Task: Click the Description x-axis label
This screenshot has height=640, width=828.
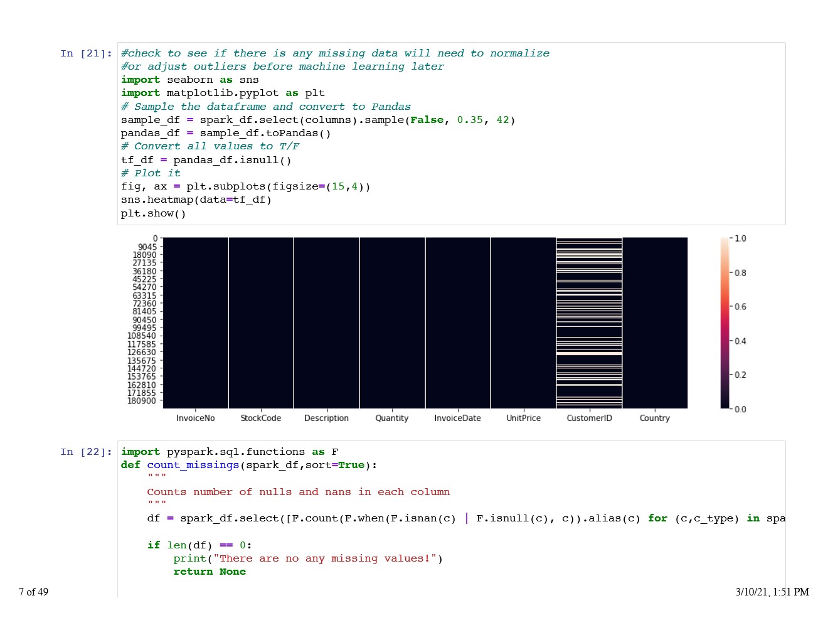Action: (326, 418)
